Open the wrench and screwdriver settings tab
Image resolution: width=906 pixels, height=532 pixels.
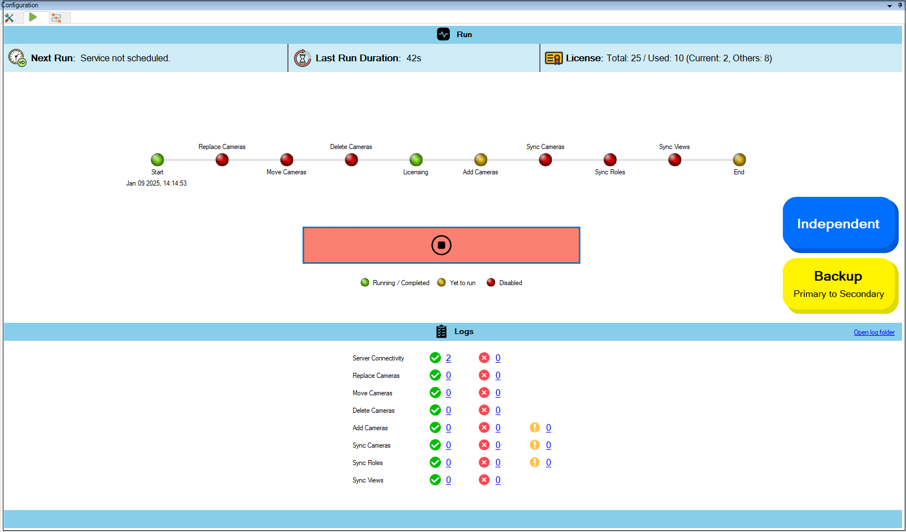coord(10,17)
